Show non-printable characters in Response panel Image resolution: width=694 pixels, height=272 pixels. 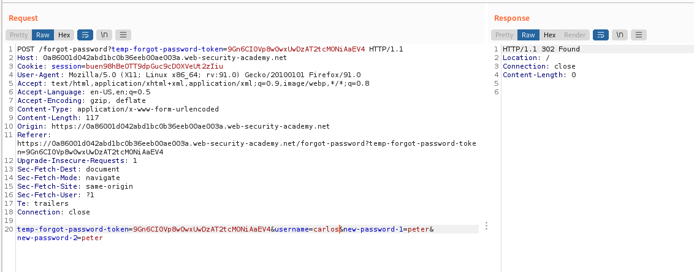click(x=620, y=35)
